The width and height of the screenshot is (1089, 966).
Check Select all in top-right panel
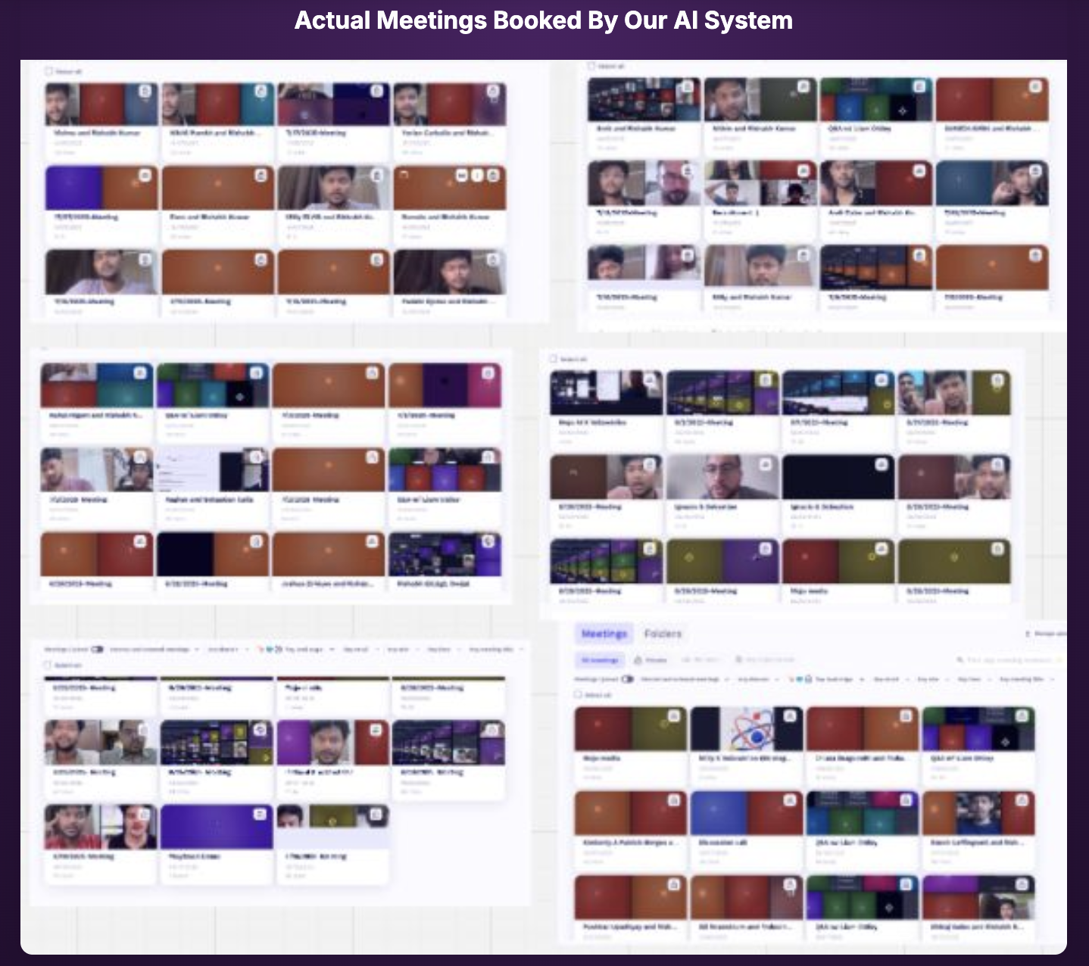coord(591,67)
